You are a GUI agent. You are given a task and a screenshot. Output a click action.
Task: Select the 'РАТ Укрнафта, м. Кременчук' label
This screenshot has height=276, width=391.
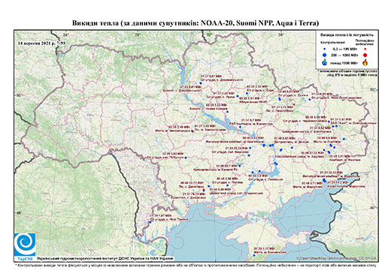(x=251, y=124)
